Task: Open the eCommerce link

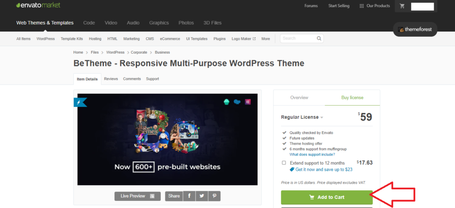Action: (x=170, y=39)
